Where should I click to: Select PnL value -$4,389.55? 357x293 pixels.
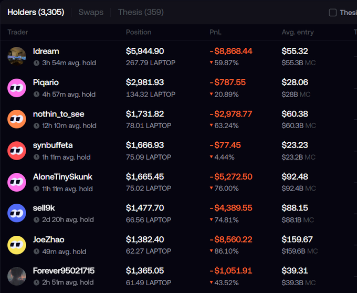pyautogui.click(x=231, y=208)
